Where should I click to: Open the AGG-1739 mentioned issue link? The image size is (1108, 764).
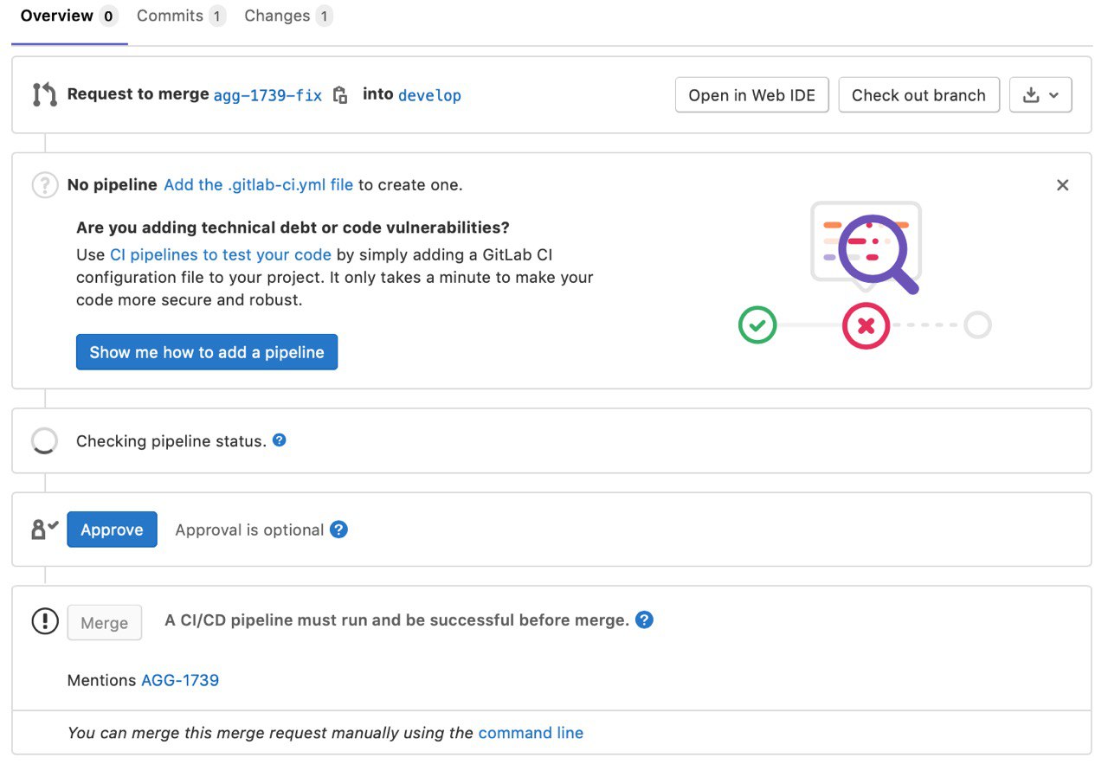(180, 680)
